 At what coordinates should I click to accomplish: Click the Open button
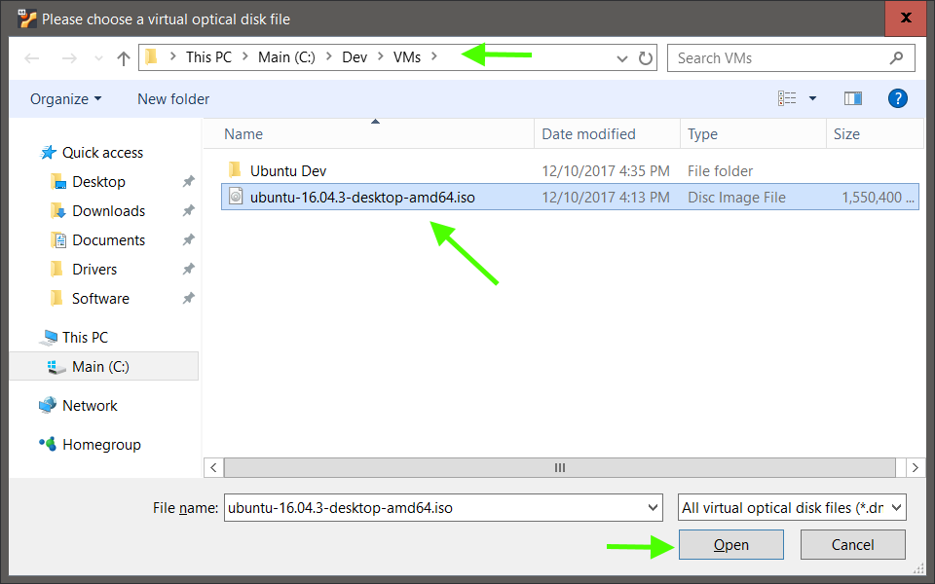pyautogui.click(x=731, y=545)
